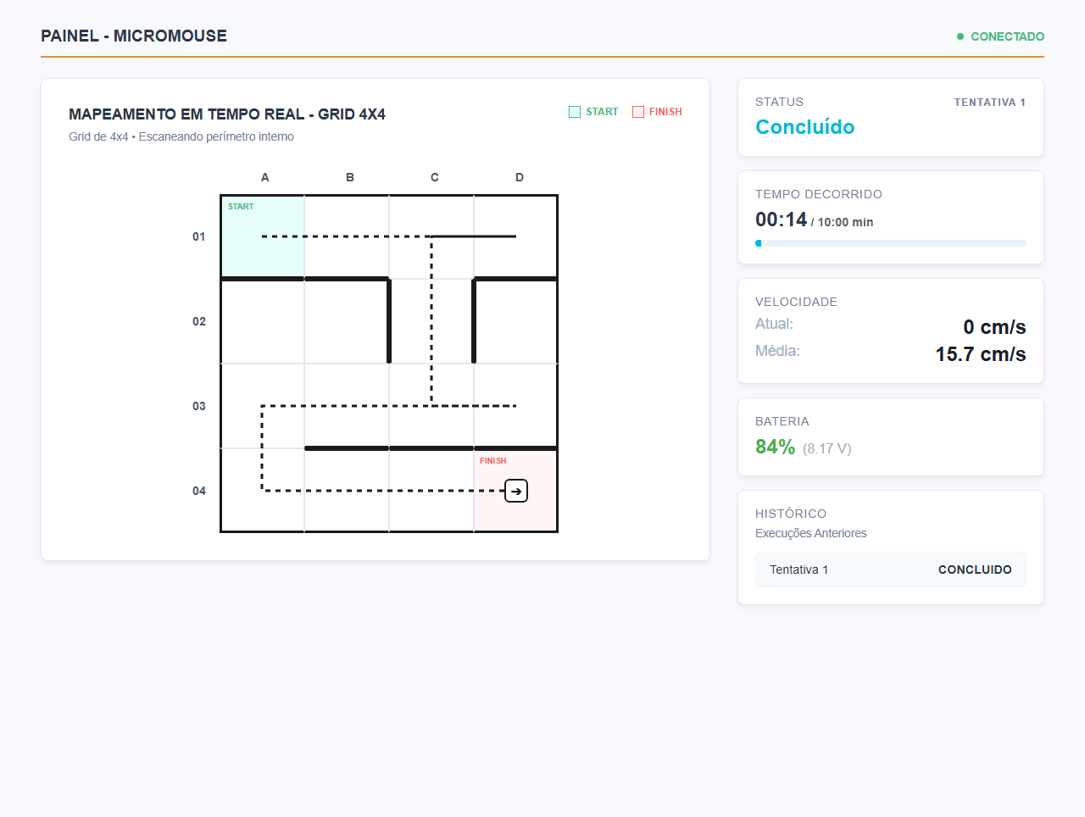
Task: Open the 'Tentativa 1' history entry
Action: (x=891, y=570)
